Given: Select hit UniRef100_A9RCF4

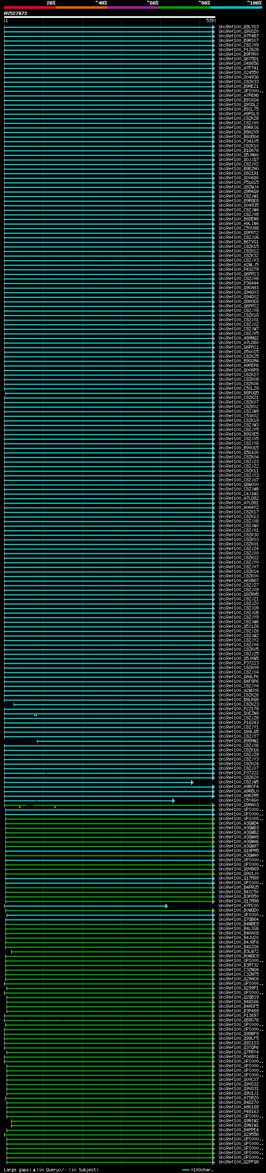Looking at the screenshot, I should [238, 787].
